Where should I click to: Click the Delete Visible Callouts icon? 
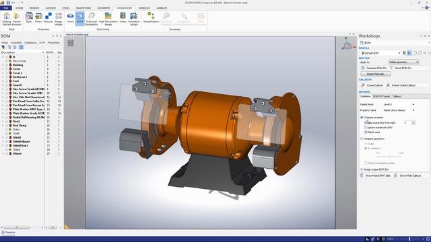(x=388, y=85)
